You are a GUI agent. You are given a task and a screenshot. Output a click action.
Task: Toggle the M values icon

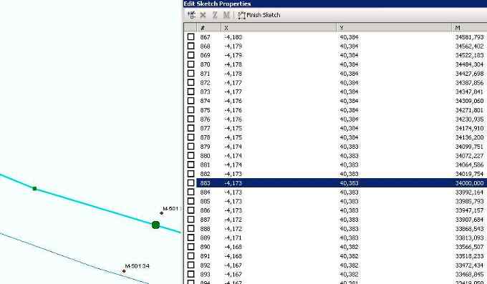tap(226, 15)
